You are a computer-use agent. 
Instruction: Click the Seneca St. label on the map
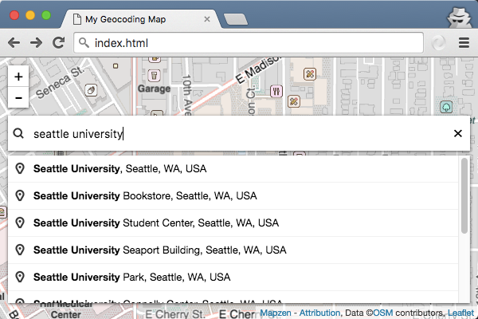[x=60, y=82]
